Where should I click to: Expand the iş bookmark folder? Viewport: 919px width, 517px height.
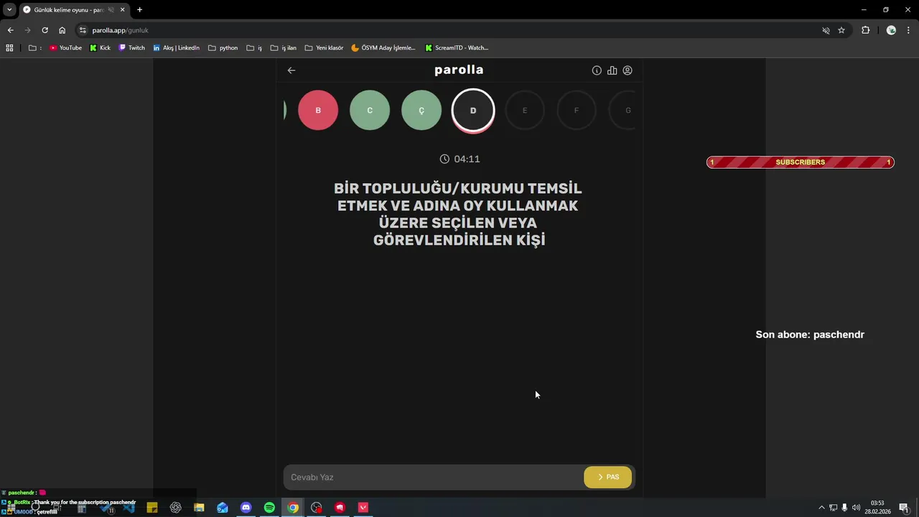point(253,48)
